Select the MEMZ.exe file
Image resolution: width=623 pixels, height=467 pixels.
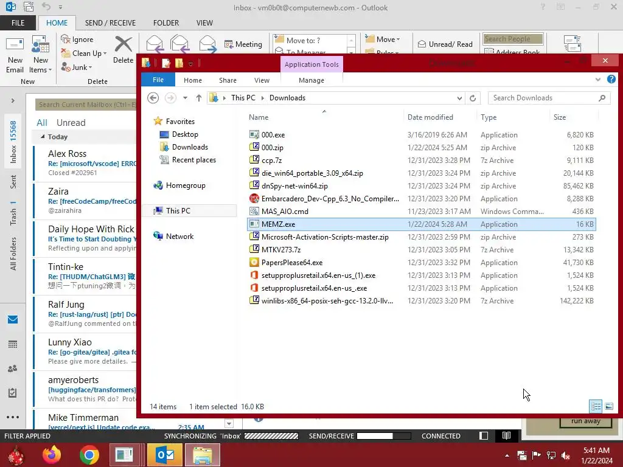pos(421,224)
